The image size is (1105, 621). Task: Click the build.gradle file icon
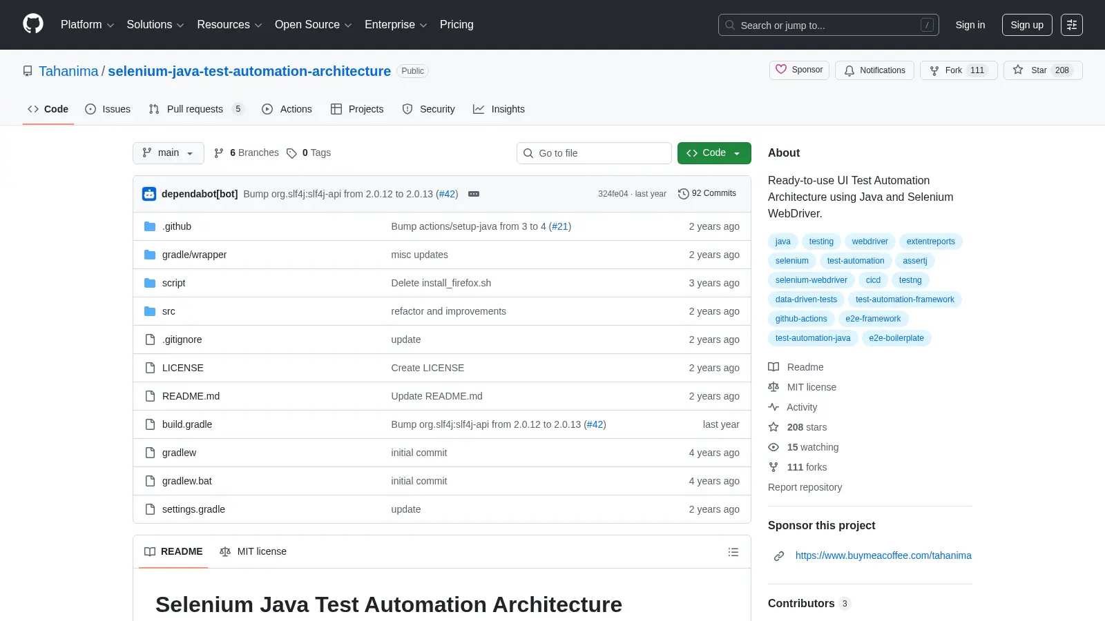(x=150, y=424)
